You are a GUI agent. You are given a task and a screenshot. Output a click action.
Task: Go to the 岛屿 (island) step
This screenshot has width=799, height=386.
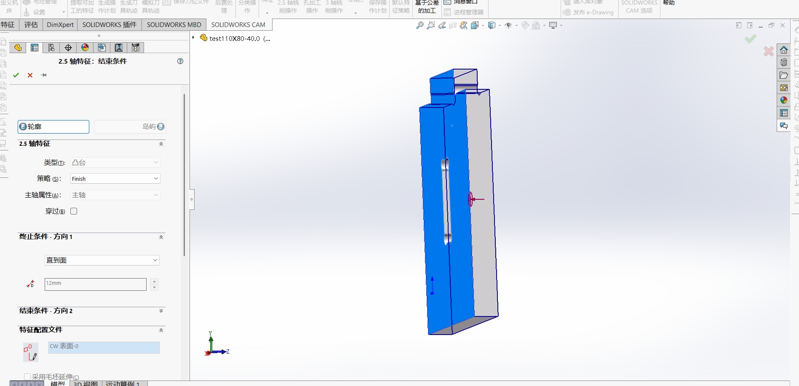(130, 126)
